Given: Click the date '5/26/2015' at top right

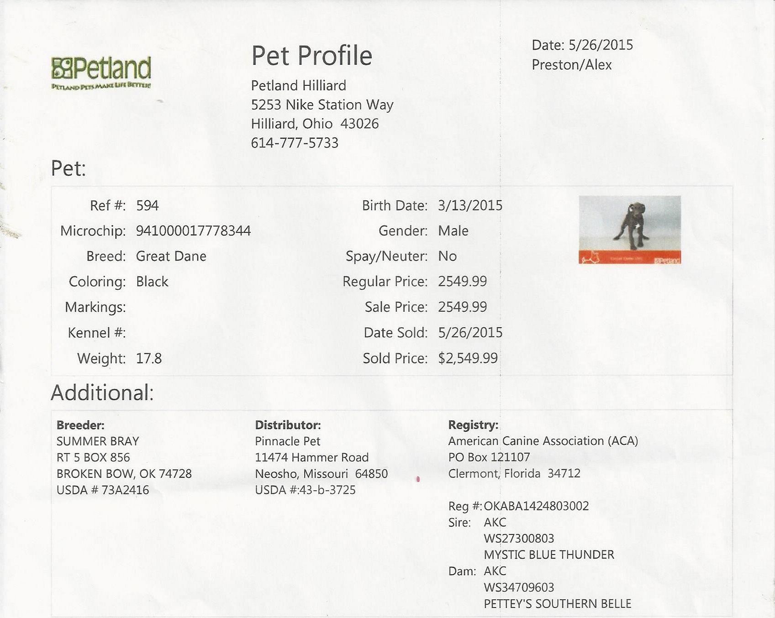Looking at the screenshot, I should [601, 45].
